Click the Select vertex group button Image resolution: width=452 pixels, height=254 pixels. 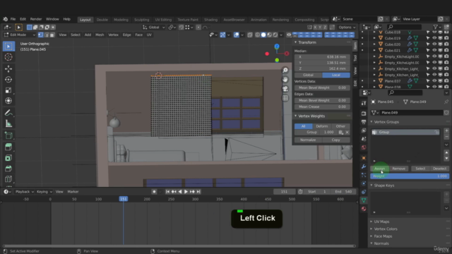point(420,169)
